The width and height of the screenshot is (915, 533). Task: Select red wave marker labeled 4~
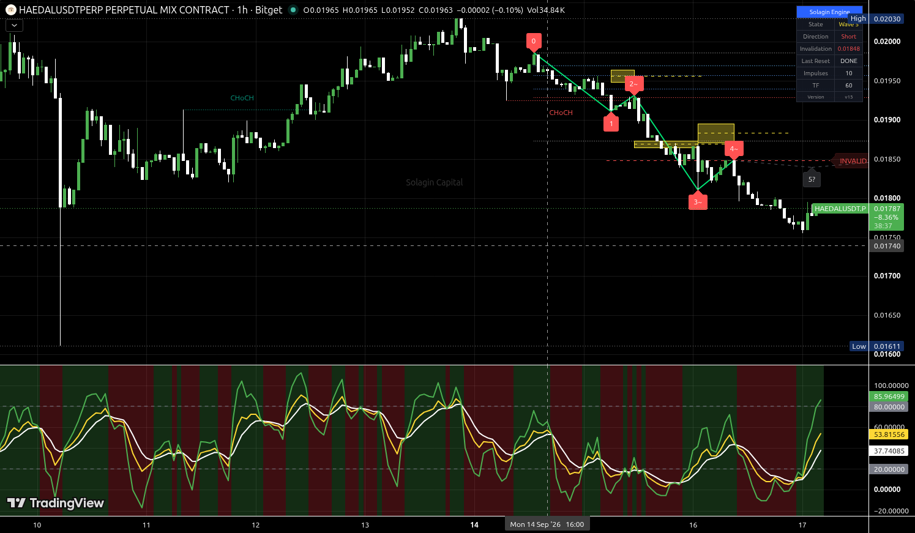click(x=734, y=149)
